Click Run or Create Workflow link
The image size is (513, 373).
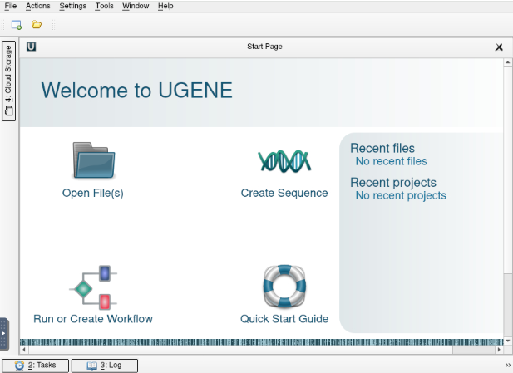tap(93, 319)
